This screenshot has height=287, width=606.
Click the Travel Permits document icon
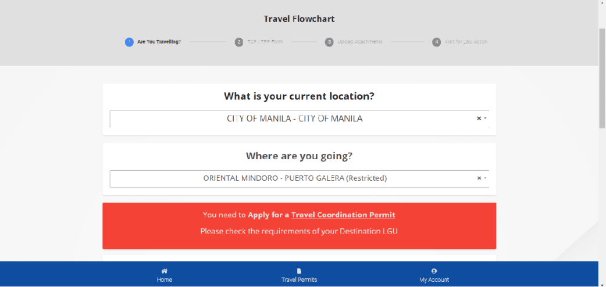pos(299,271)
